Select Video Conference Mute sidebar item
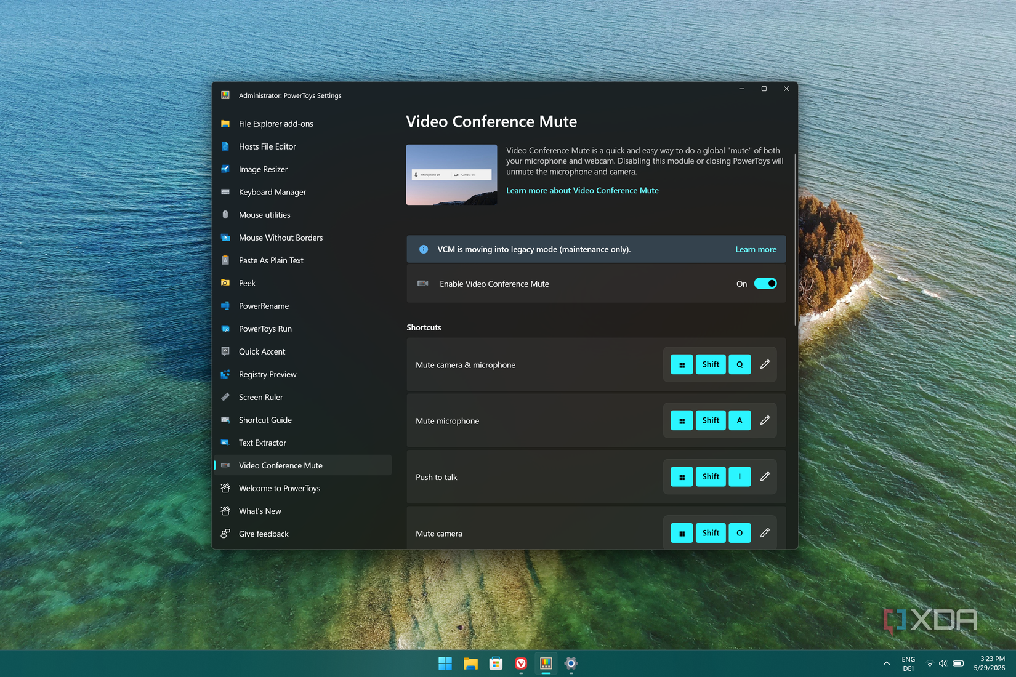Image resolution: width=1016 pixels, height=677 pixels. click(x=303, y=465)
